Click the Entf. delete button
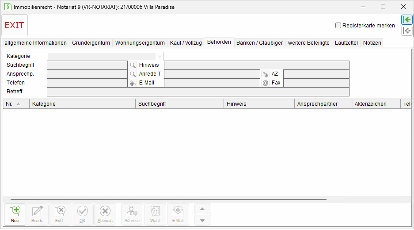Screen dimensions: 414x230 coord(60,215)
